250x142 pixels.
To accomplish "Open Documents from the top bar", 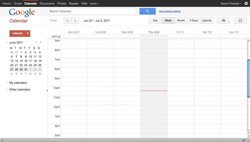I will [47, 4].
